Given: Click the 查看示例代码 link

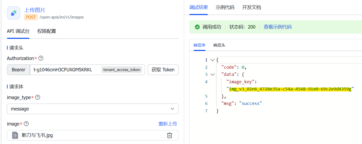Looking at the screenshot, I should coord(277,27).
